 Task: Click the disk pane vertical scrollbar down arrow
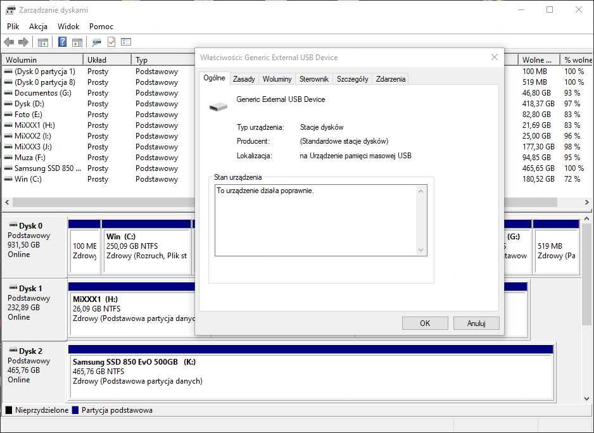[587, 399]
